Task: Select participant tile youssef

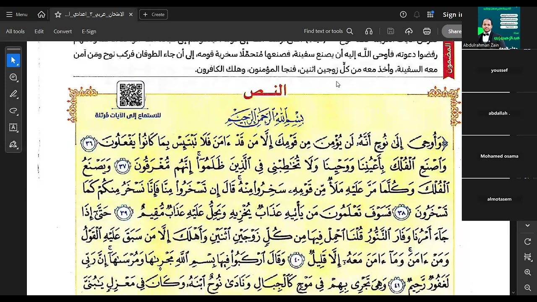Action: 499,70
